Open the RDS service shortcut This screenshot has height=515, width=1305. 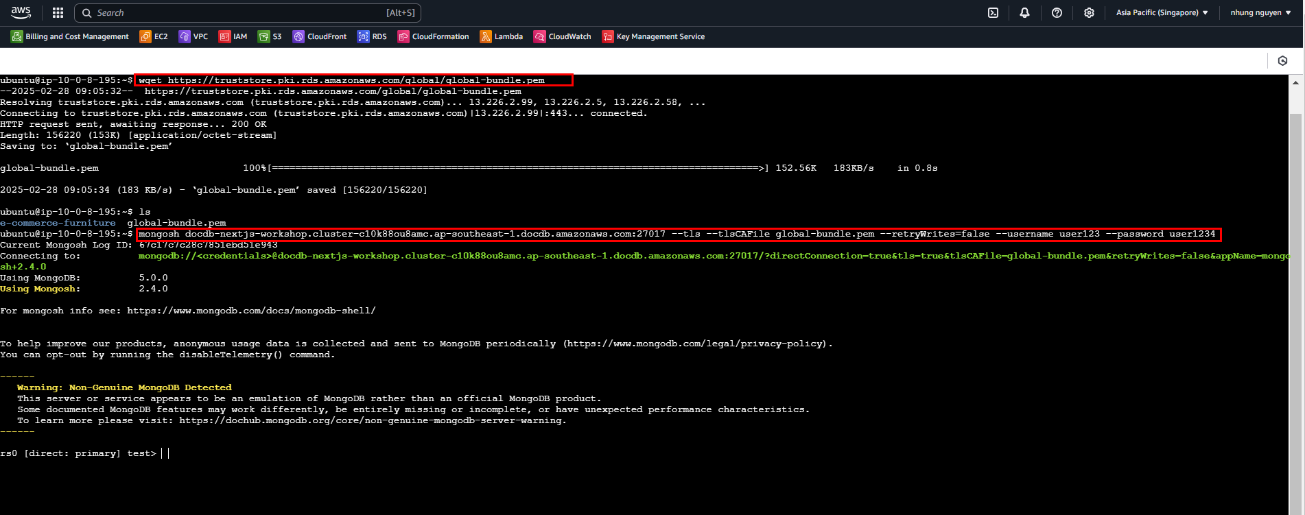pyautogui.click(x=372, y=36)
